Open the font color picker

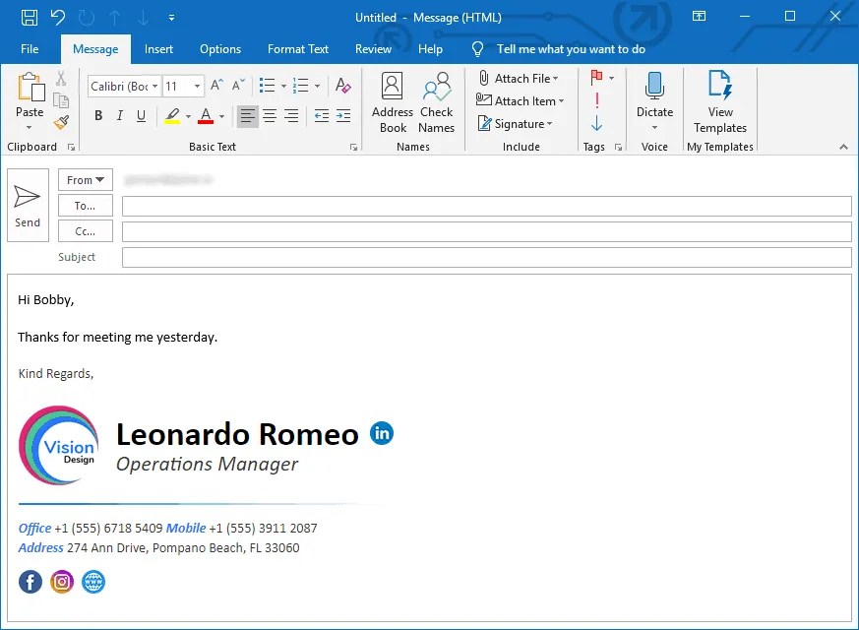pos(207,116)
